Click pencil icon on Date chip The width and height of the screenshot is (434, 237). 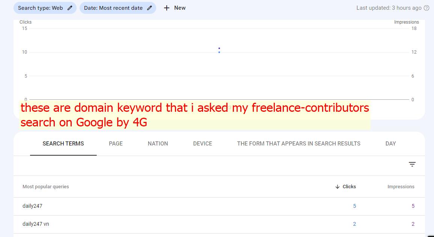point(149,8)
